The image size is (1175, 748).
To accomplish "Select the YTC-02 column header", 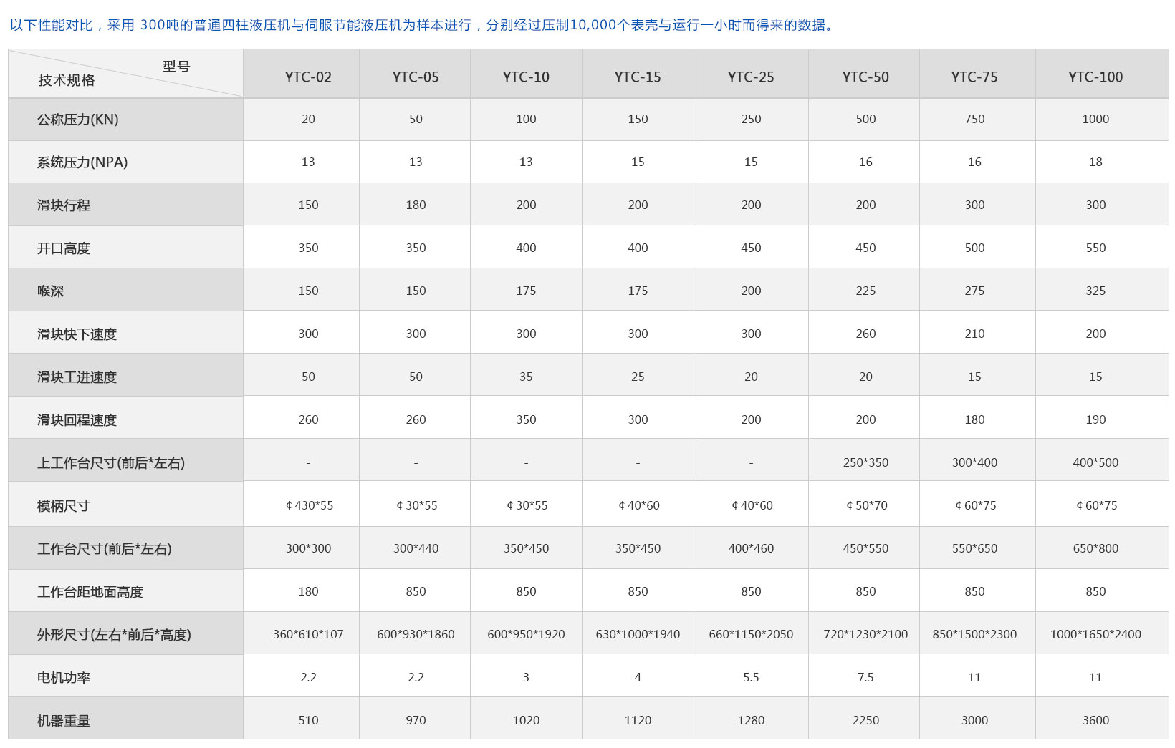I will pos(307,74).
